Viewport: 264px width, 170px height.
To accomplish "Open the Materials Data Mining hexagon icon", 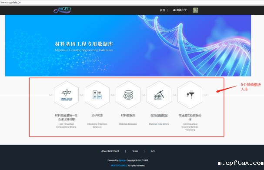I will (x=159, y=95).
